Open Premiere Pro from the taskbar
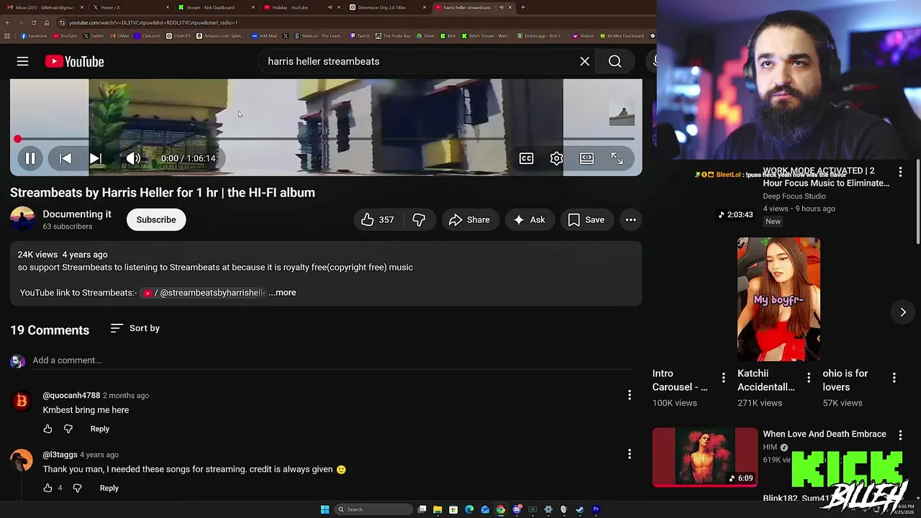 (x=596, y=509)
